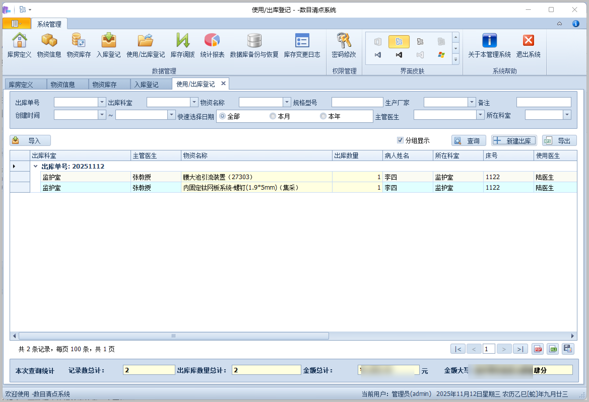Open 数据库备份与恢复
The height and width of the screenshot is (402, 589).
[x=254, y=46]
